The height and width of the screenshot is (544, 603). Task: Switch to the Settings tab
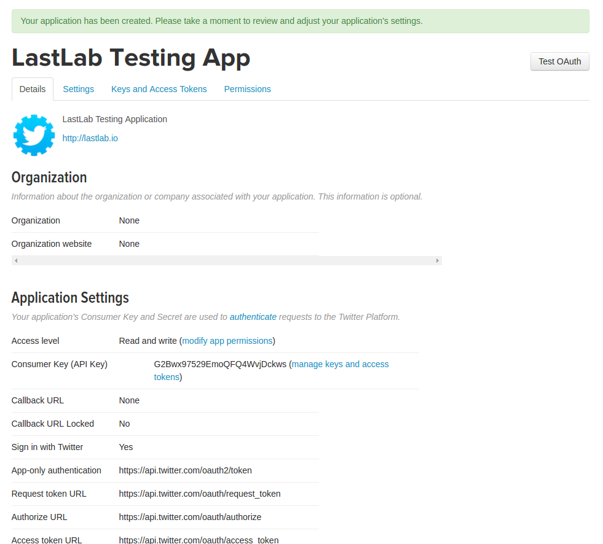pyautogui.click(x=78, y=89)
